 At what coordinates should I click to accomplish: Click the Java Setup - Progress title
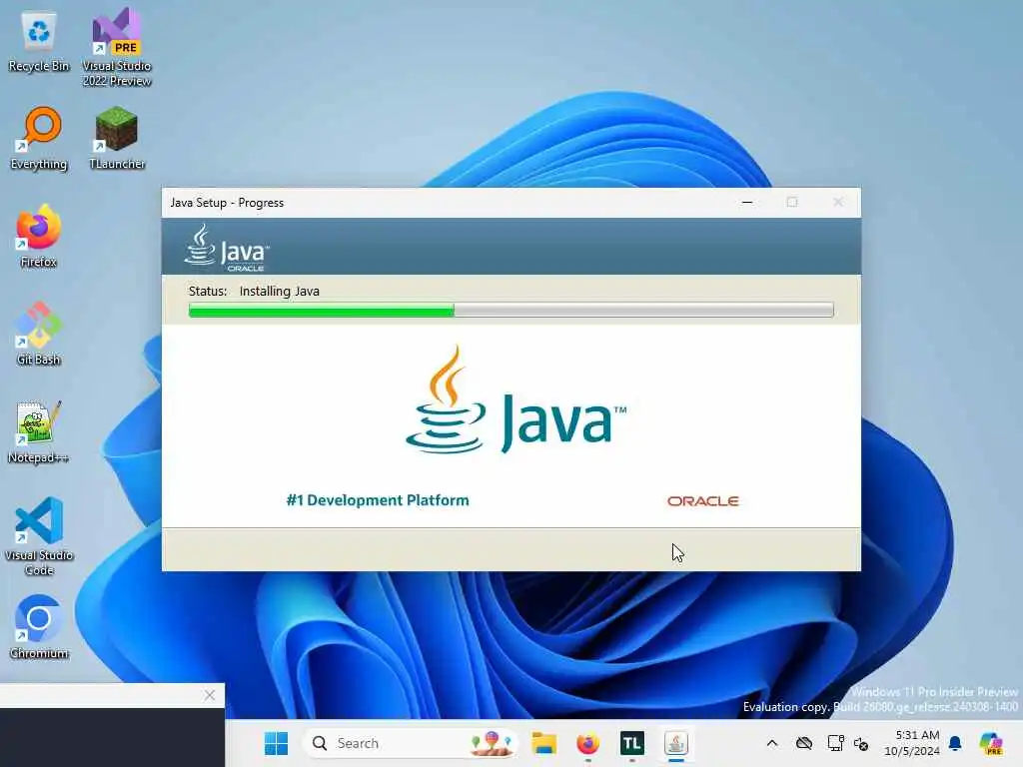(x=227, y=203)
